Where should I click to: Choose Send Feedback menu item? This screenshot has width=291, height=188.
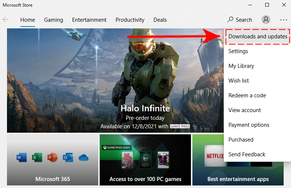coord(258,154)
